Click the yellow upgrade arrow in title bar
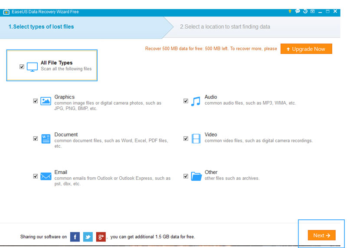 tap(290, 11)
